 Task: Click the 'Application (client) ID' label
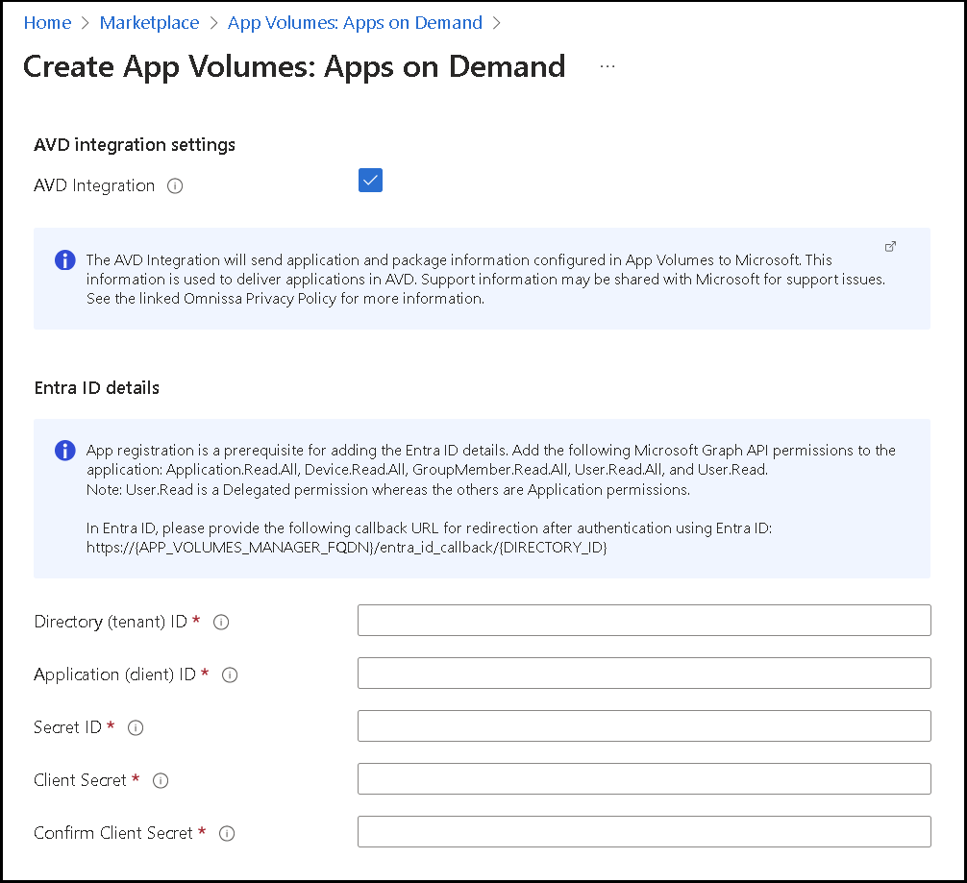[114, 675]
